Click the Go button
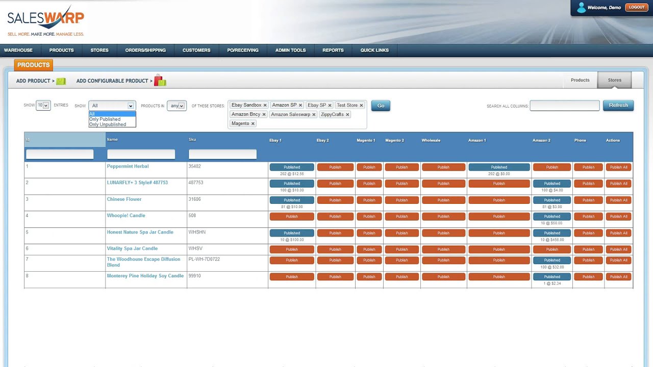This screenshot has height=367, width=653. (381, 106)
